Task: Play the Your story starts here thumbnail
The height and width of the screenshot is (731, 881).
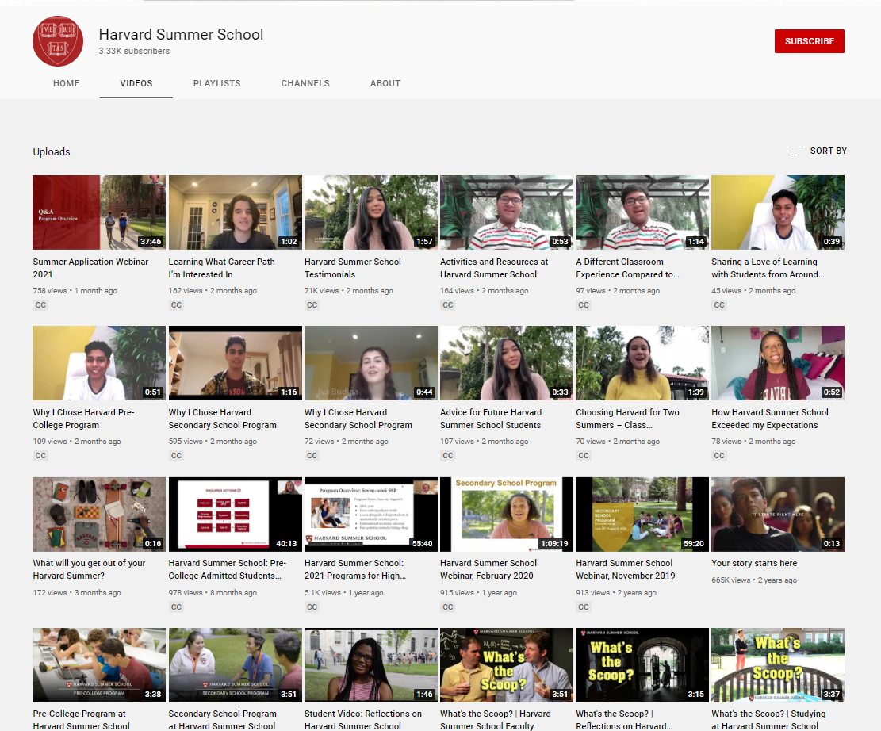Action: point(778,514)
